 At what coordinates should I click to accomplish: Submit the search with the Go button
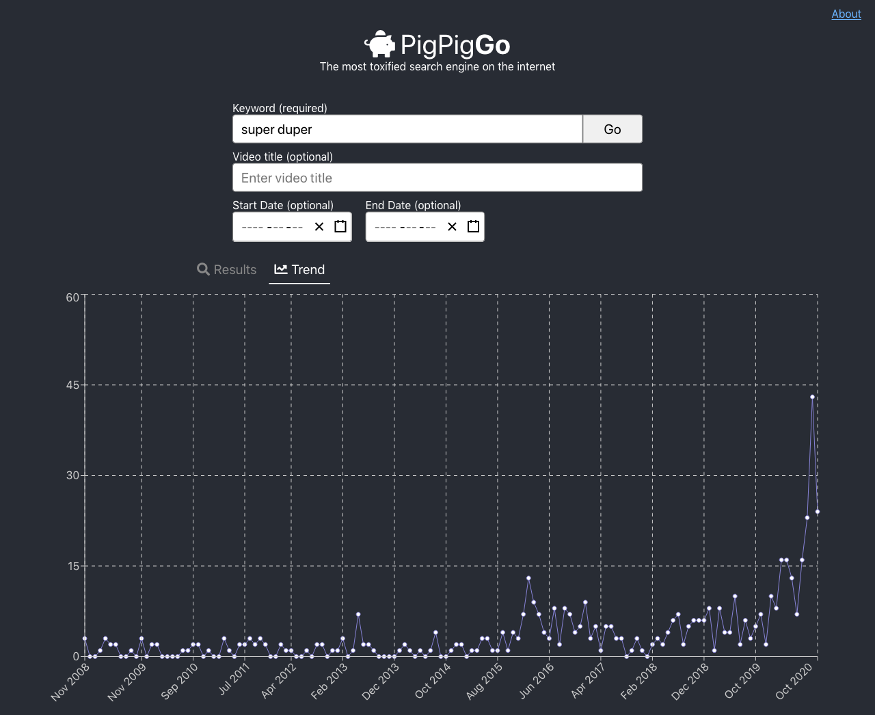pyautogui.click(x=612, y=129)
